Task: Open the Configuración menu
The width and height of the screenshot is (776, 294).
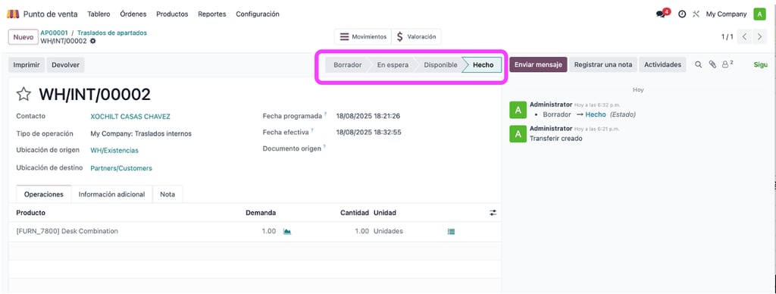Action: [x=258, y=14]
